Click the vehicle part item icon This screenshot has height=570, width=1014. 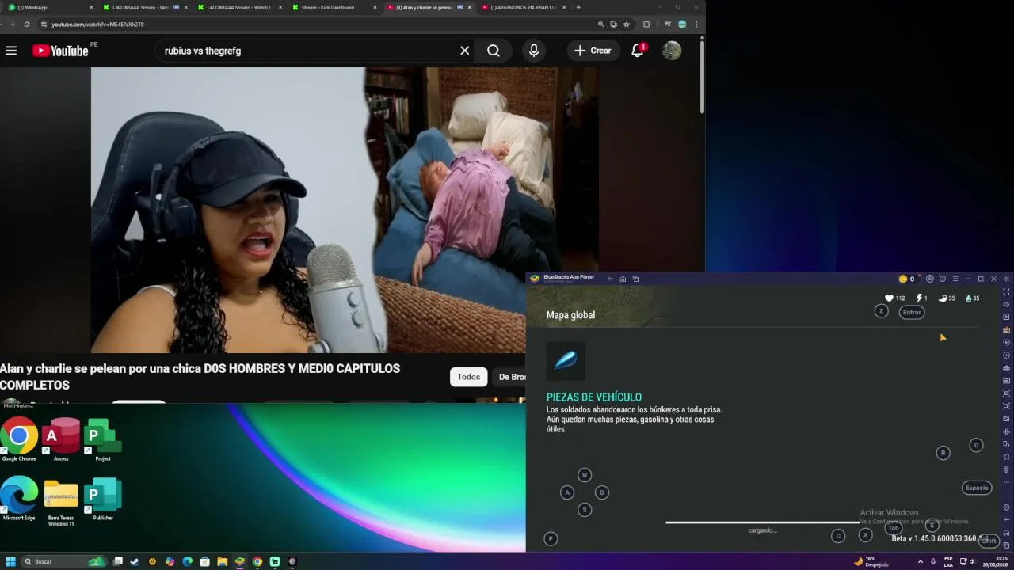(x=566, y=361)
